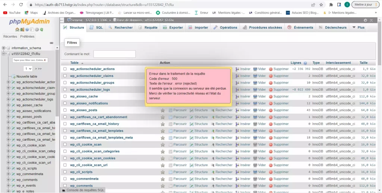382x193 pixels.
Task: Open the Chrome extensions puzzle icon
Action: pos(331,4)
